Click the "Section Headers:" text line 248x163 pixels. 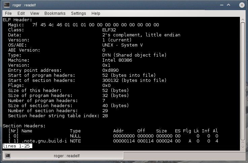coord(24,126)
